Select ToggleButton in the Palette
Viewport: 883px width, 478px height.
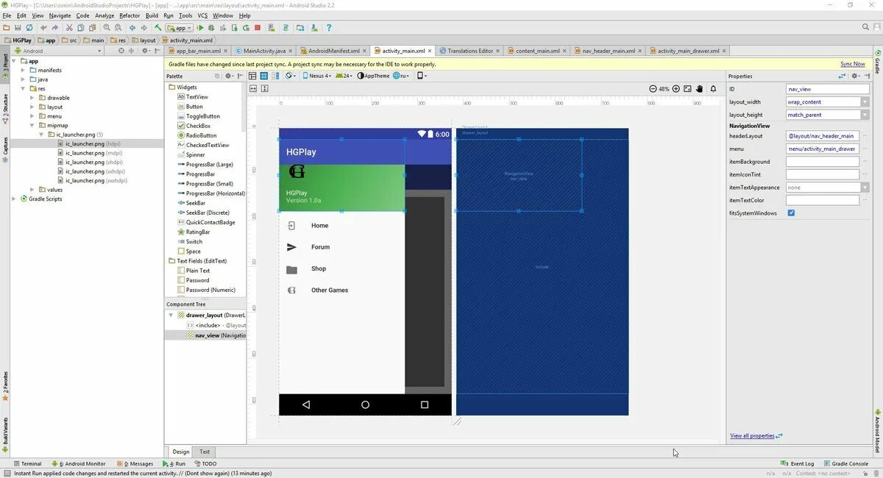click(x=202, y=116)
